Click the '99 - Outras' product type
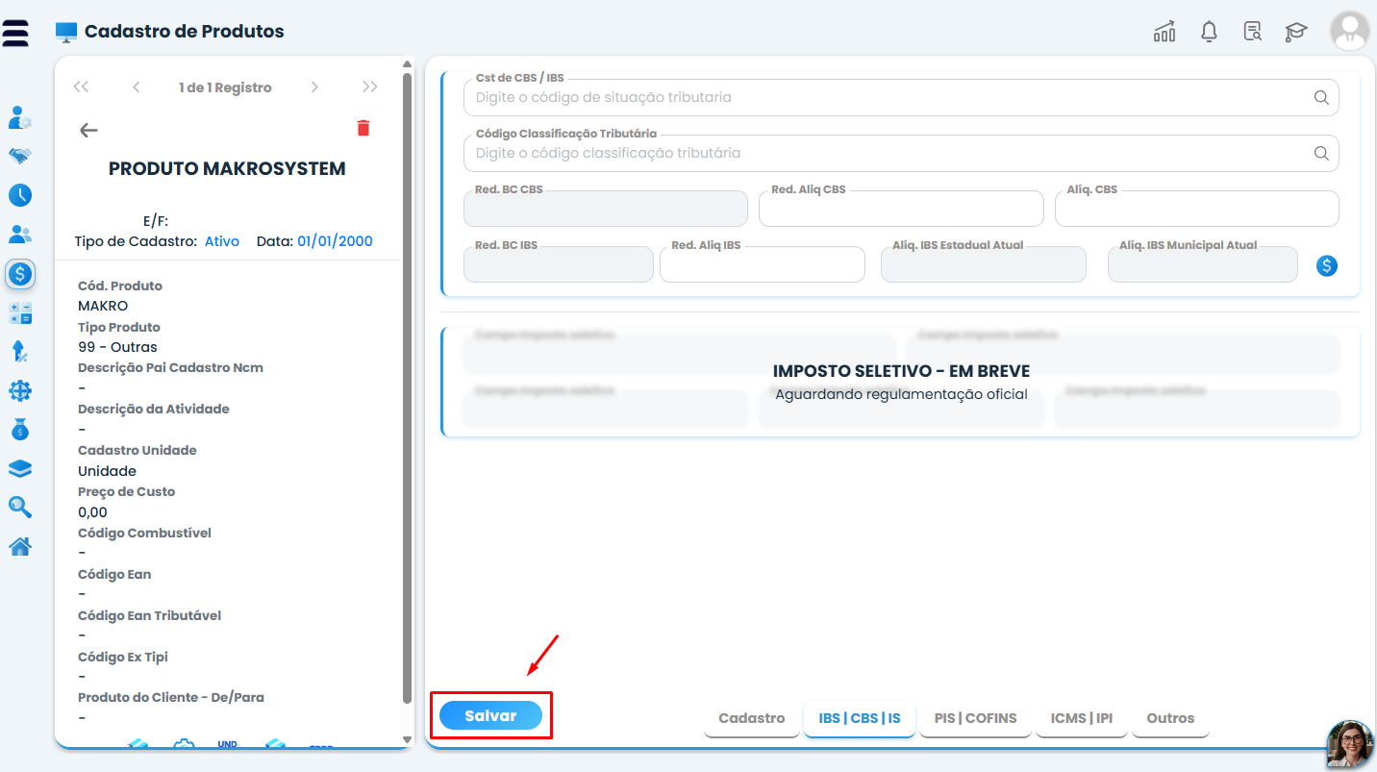Viewport: 1377px width, 772px height. point(117,347)
